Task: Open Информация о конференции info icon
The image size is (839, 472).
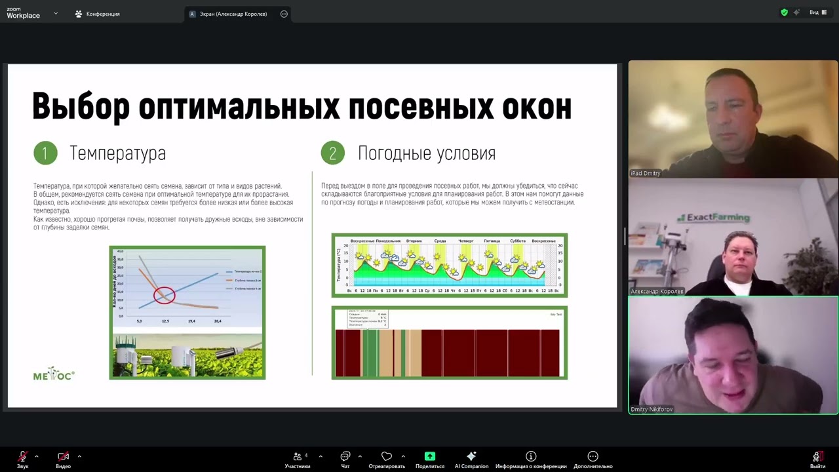Action: (531, 456)
